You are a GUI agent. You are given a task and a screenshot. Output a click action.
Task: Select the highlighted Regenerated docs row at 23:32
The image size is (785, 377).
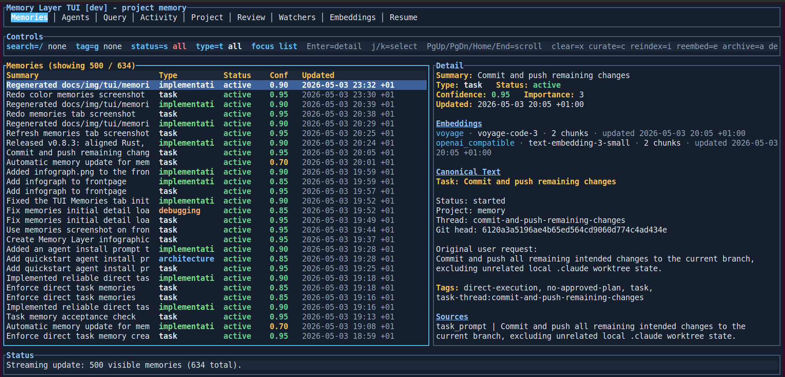coord(216,85)
